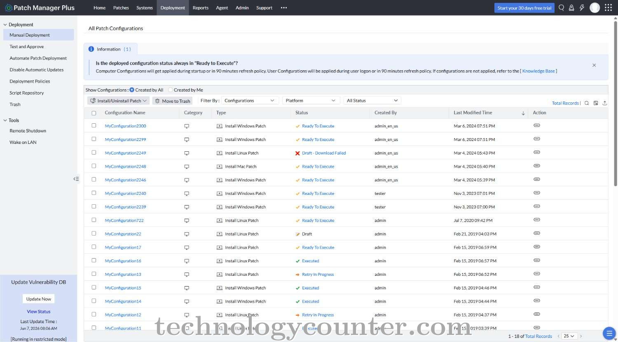Open the apps grid icon
The width and height of the screenshot is (618, 342).
coord(608,7)
